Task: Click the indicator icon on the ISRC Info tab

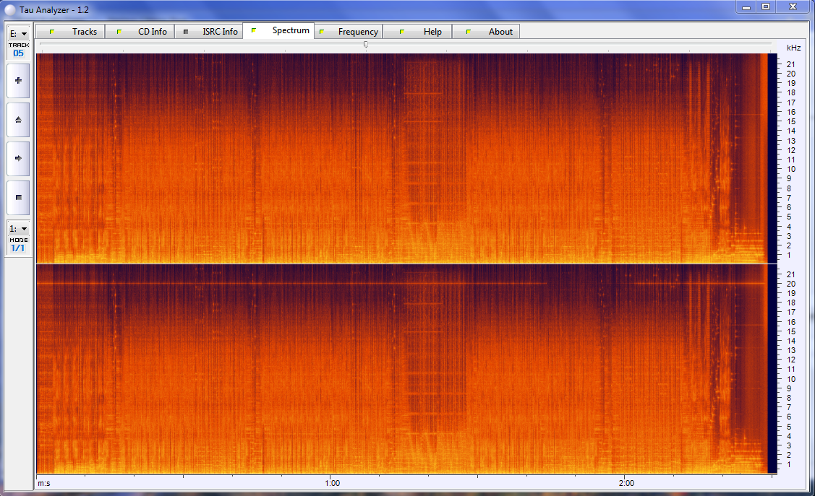Action: [x=187, y=31]
